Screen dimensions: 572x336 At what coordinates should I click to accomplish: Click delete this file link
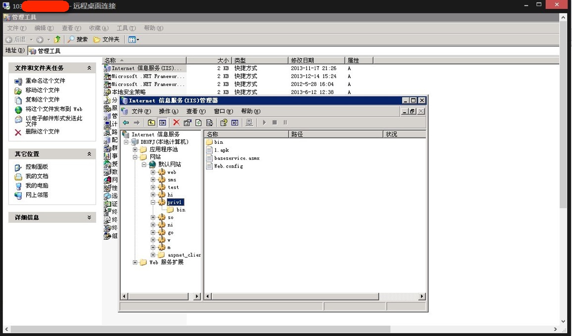pyautogui.click(x=43, y=131)
